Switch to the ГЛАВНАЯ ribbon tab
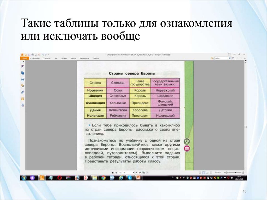Image resolution: width=267 pixels, height=200 pixels. click(x=35, y=58)
